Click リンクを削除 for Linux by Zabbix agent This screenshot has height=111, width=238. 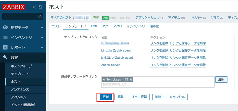pos(159,50)
